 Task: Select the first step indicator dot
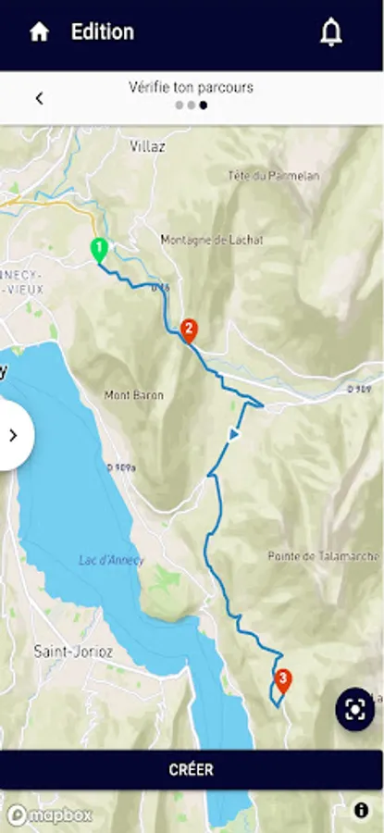coord(179,106)
